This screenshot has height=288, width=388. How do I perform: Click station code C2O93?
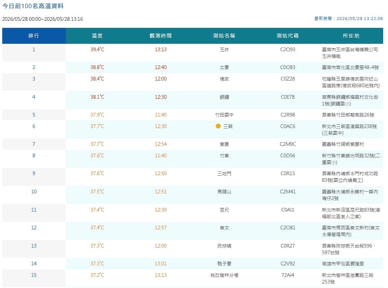point(287,49)
